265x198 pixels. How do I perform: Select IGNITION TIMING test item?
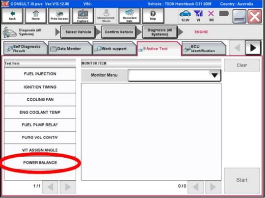40,87
